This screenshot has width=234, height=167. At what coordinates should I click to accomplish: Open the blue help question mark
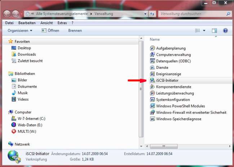pos(225,31)
